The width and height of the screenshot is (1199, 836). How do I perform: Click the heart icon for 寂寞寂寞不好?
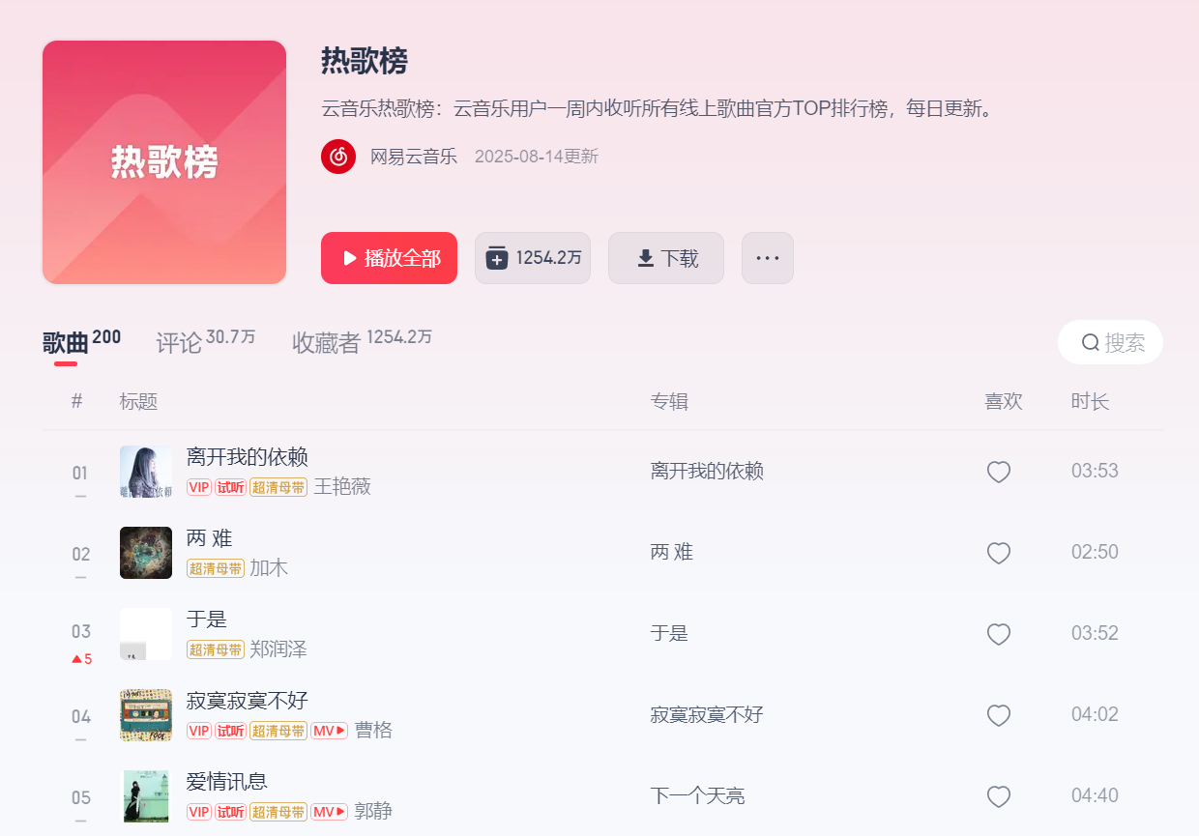(999, 715)
